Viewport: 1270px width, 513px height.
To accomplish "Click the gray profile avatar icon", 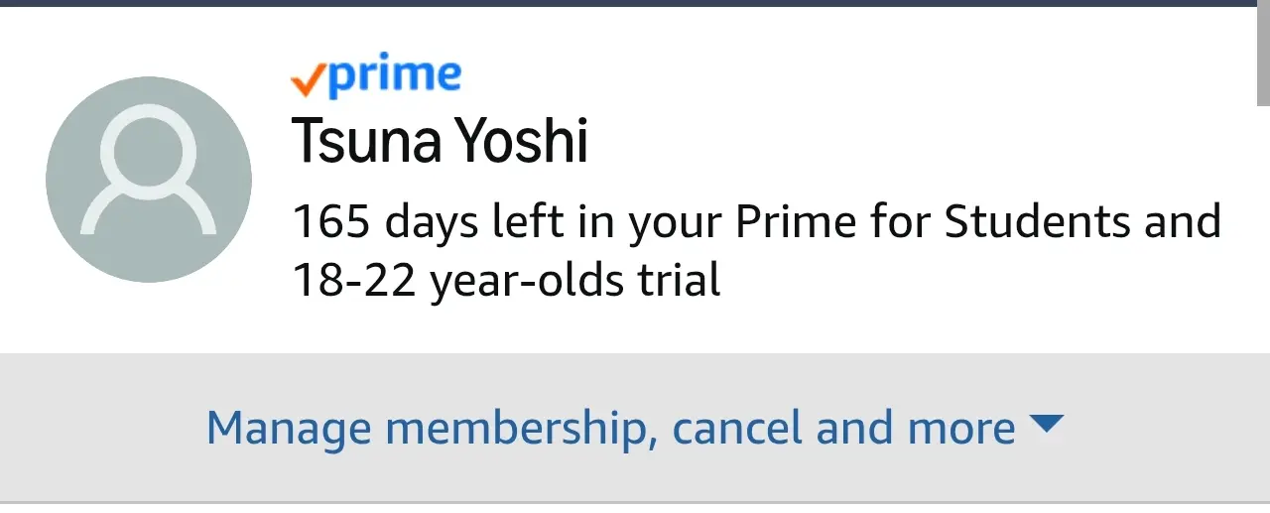I will (149, 180).
